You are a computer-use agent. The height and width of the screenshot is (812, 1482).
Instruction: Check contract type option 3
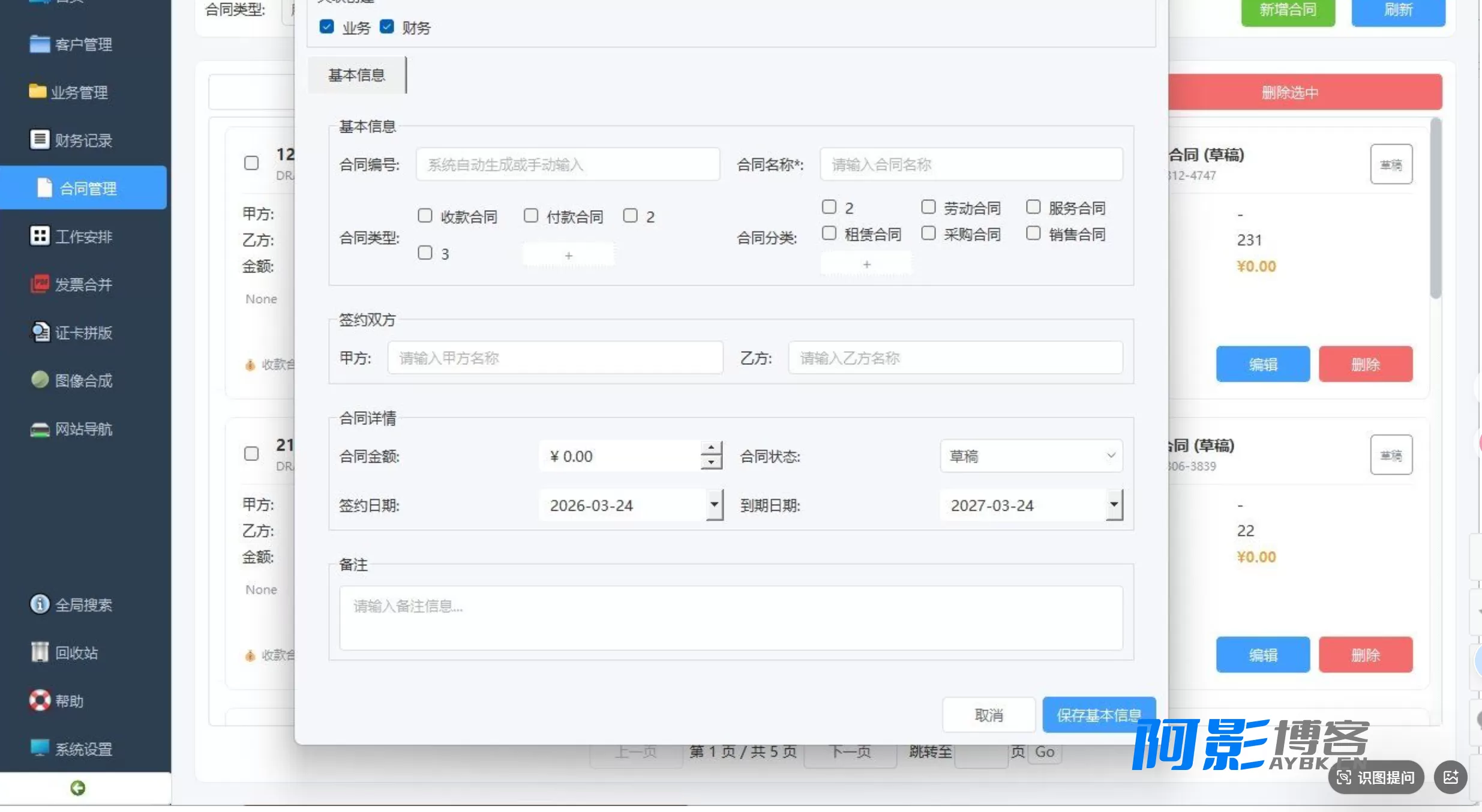(425, 253)
